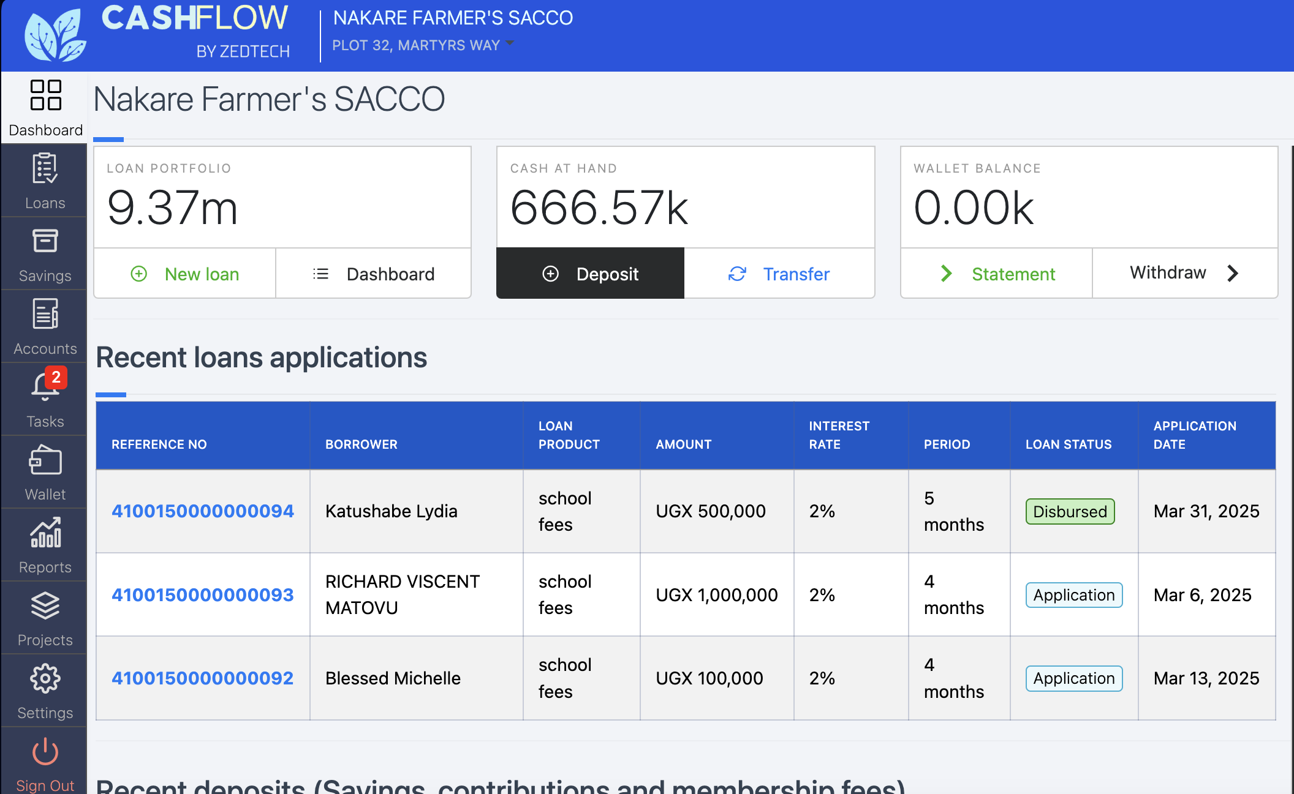Click the Transfer button
The image size is (1294, 794).
(x=779, y=274)
